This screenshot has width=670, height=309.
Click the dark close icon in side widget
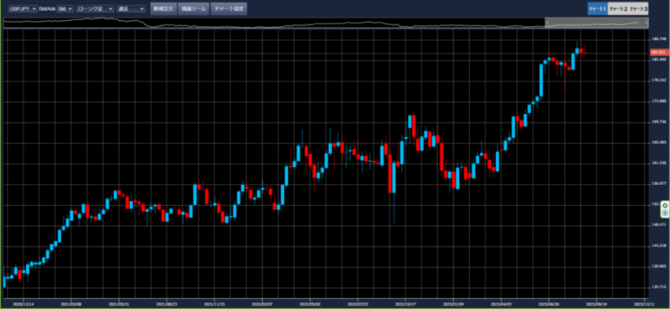tap(665, 205)
